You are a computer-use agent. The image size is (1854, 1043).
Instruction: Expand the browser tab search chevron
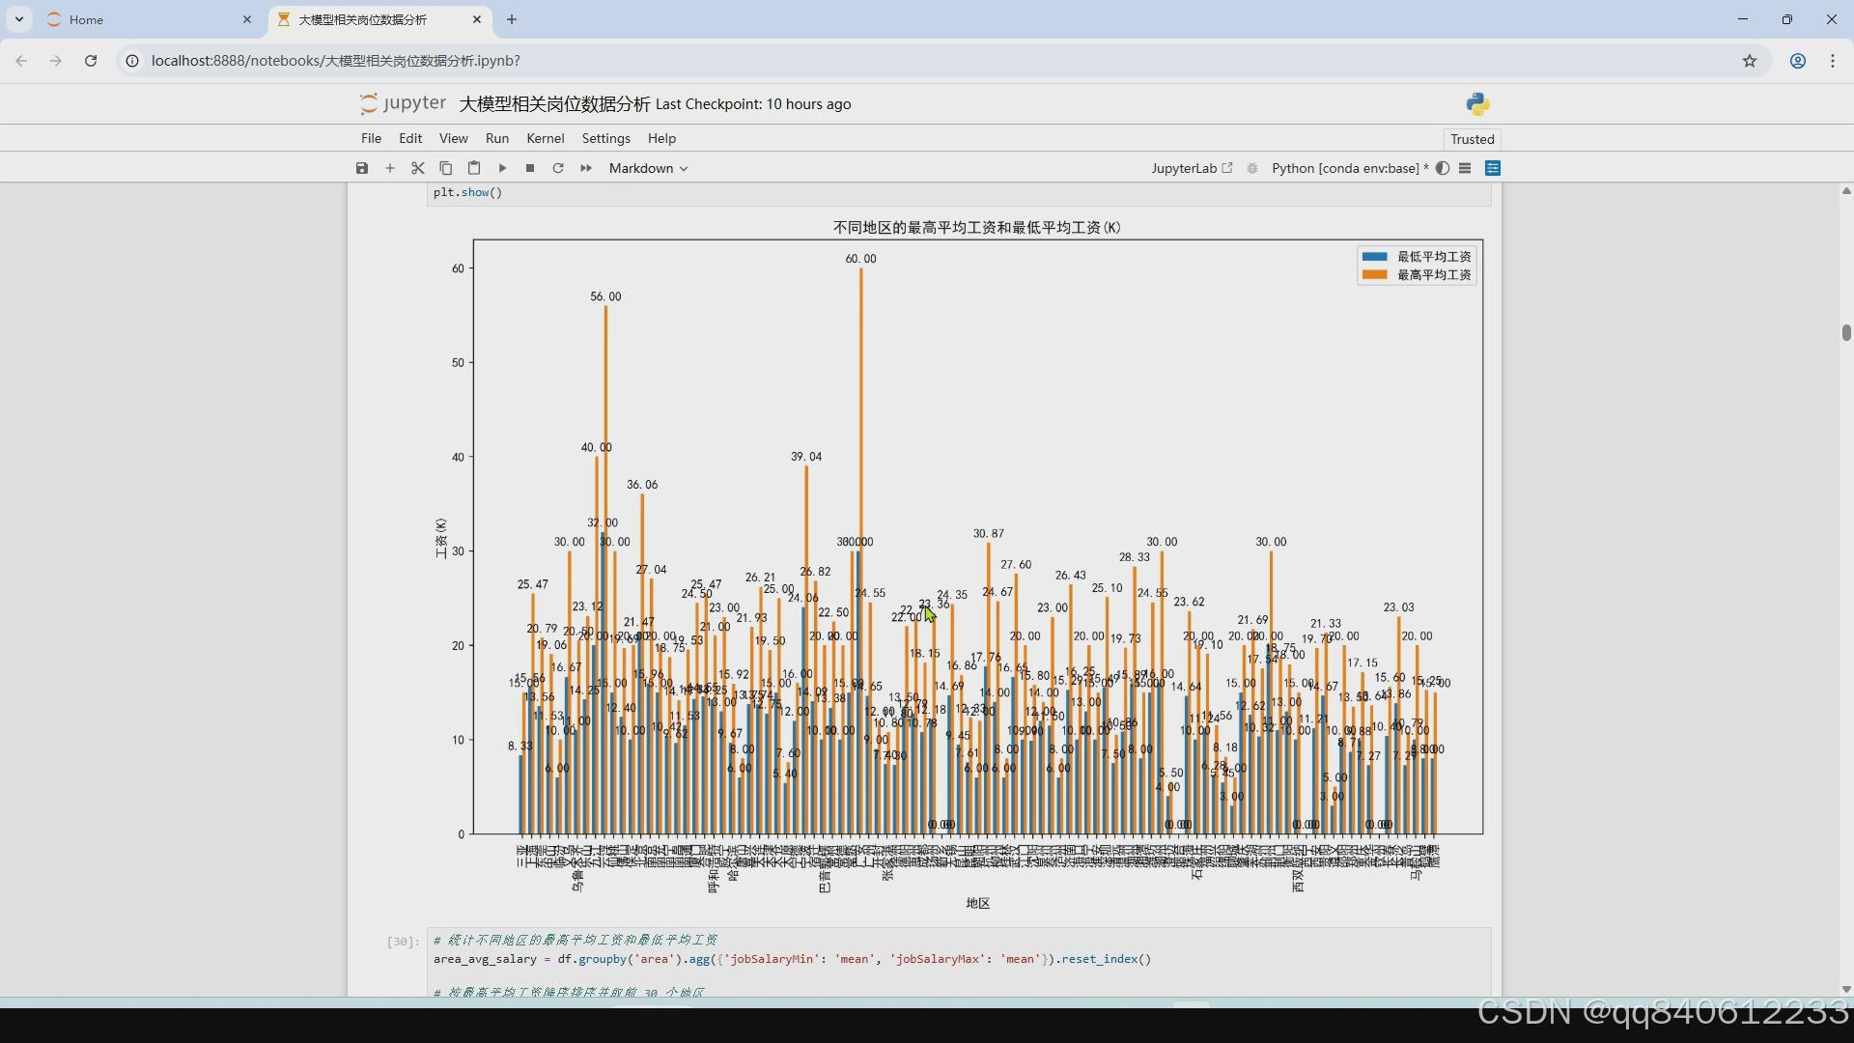[19, 19]
